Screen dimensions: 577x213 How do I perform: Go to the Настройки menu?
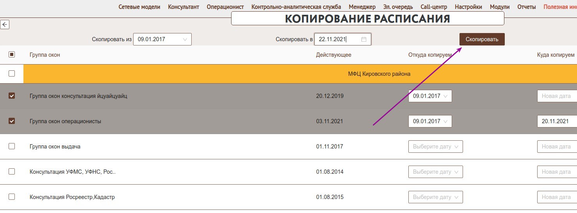pos(468,7)
